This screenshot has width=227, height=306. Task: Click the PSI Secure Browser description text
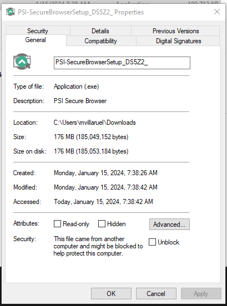(x=80, y=101)
